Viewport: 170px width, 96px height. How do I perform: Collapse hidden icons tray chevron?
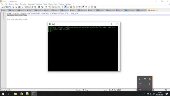point(145,94)
